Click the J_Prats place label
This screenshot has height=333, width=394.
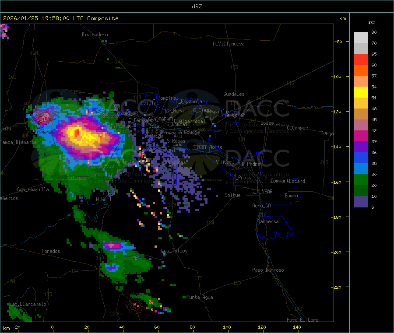point(242,178)
